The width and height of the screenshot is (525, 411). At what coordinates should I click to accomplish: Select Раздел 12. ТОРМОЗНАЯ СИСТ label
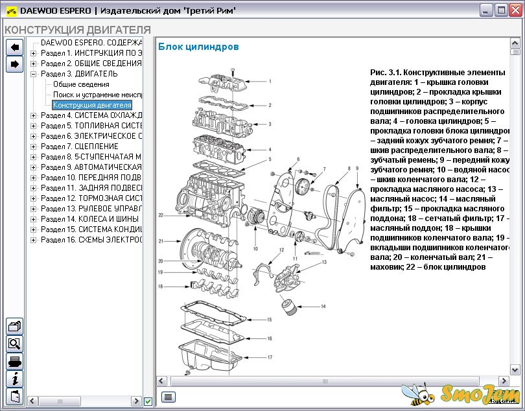pos(91,198)
